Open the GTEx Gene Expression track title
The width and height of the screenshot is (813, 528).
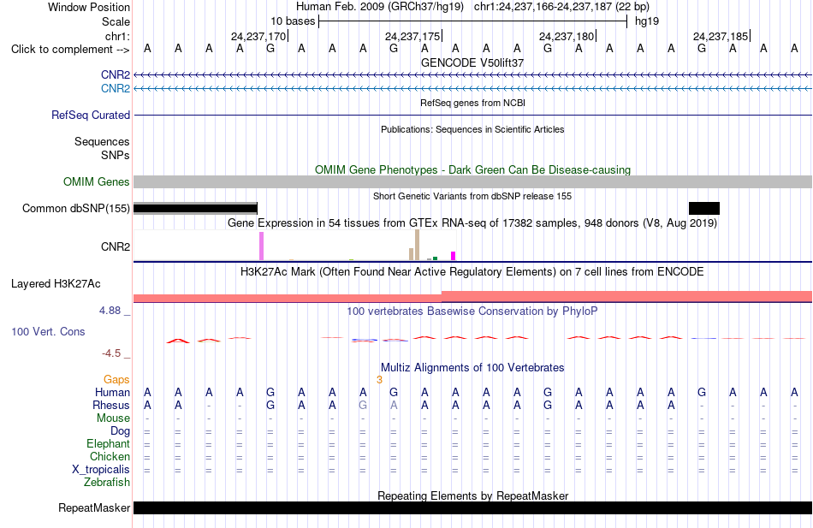coord(472,223)
